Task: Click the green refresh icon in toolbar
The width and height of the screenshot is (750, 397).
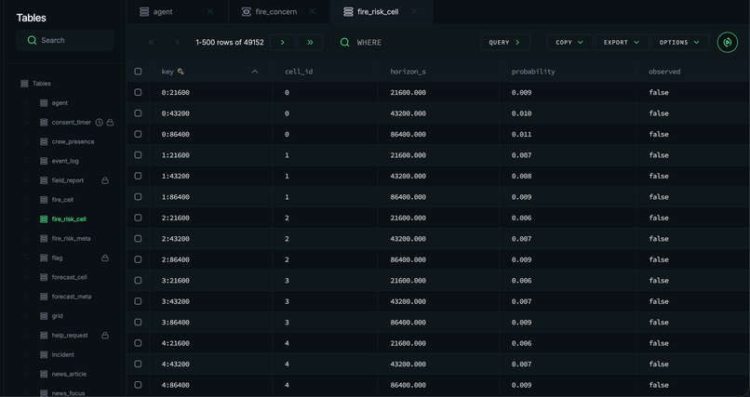Action: [x=727, y=43]
